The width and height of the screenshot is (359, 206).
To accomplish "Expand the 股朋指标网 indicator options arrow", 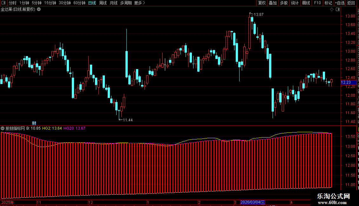I will 3,128.
